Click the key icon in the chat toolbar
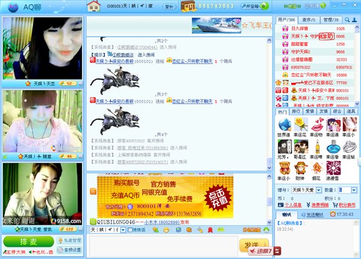The image size is (361, 259). [200, 230]
